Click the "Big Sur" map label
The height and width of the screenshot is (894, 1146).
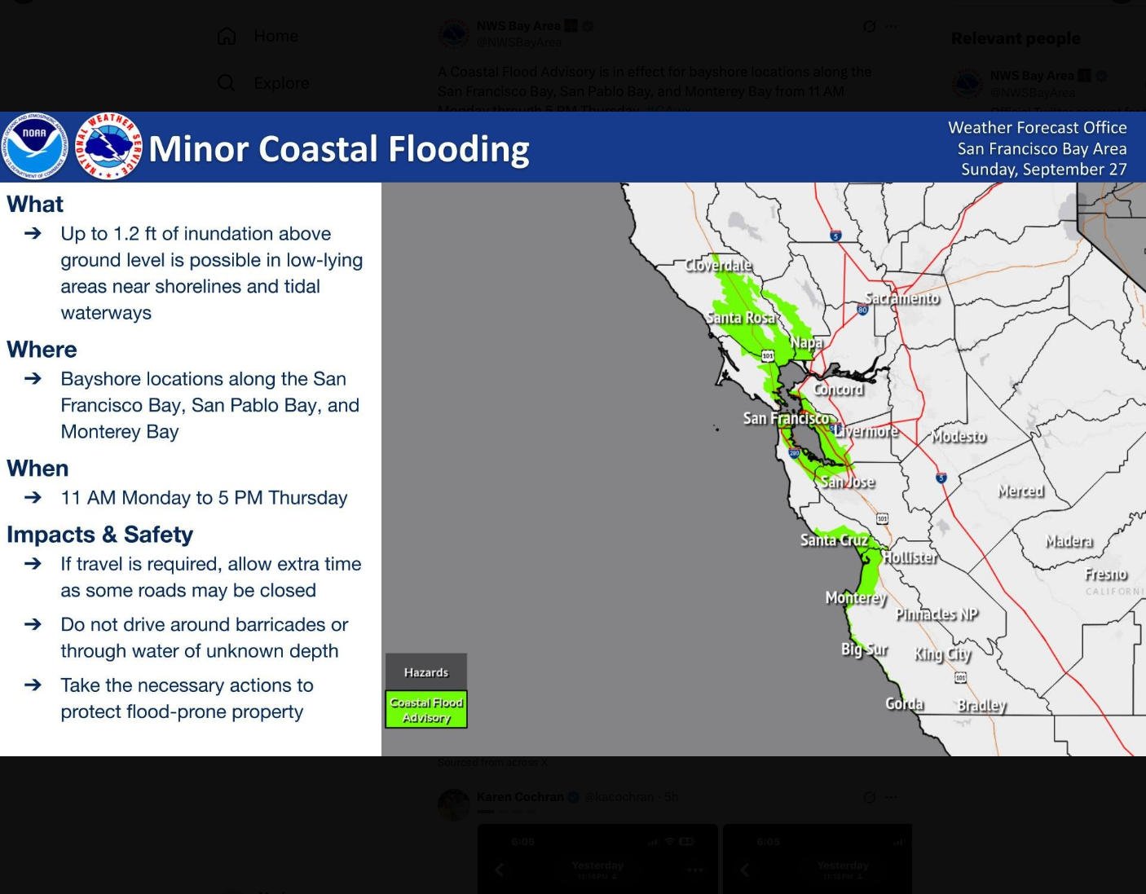tap(864, 650)
